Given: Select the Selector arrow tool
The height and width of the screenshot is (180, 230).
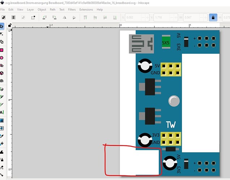Looking at the screenshot, I should coord(2,27).
